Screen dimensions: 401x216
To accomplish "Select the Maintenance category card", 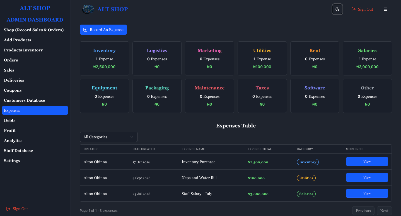I will (210, 96).
